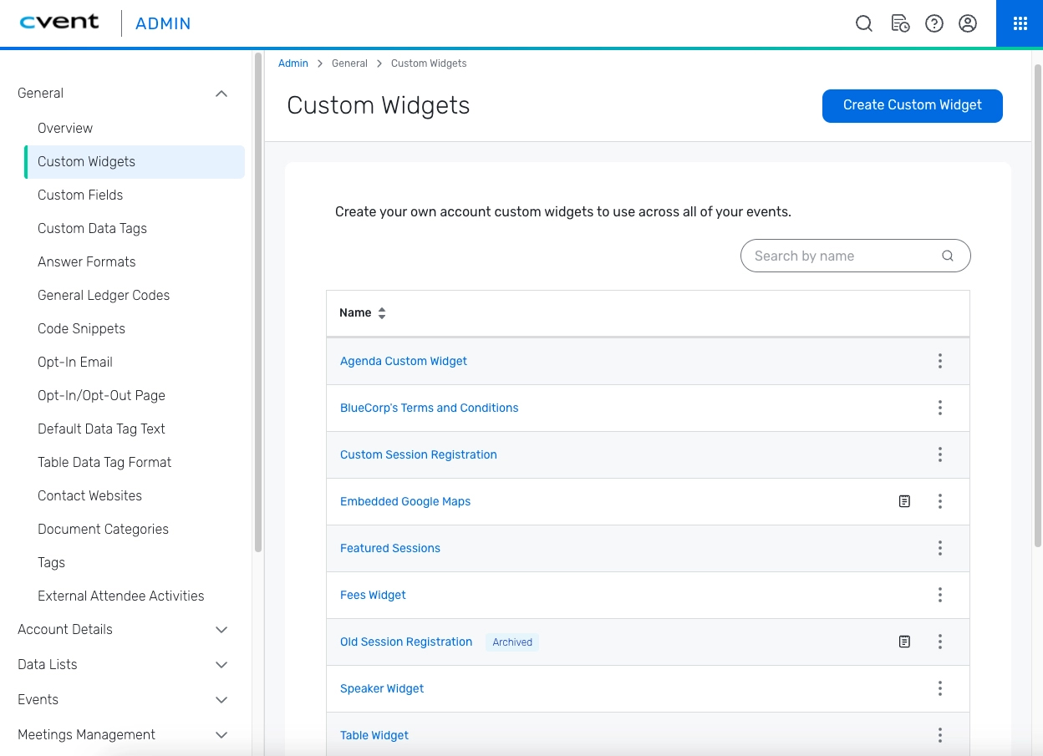
Task: Click notes icon for Old Session Registration
Action: tap(904, 642)
